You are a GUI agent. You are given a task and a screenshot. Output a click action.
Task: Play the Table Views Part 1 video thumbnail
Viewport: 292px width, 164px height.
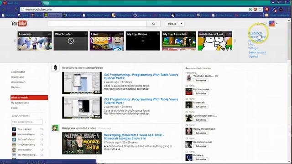pos(82,108)
